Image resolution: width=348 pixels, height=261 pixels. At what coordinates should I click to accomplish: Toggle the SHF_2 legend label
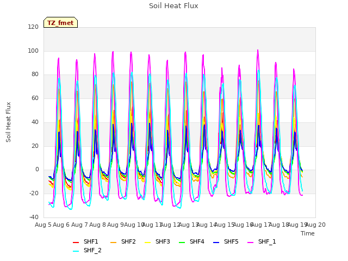pyautogui.click(x=92, y=250)
